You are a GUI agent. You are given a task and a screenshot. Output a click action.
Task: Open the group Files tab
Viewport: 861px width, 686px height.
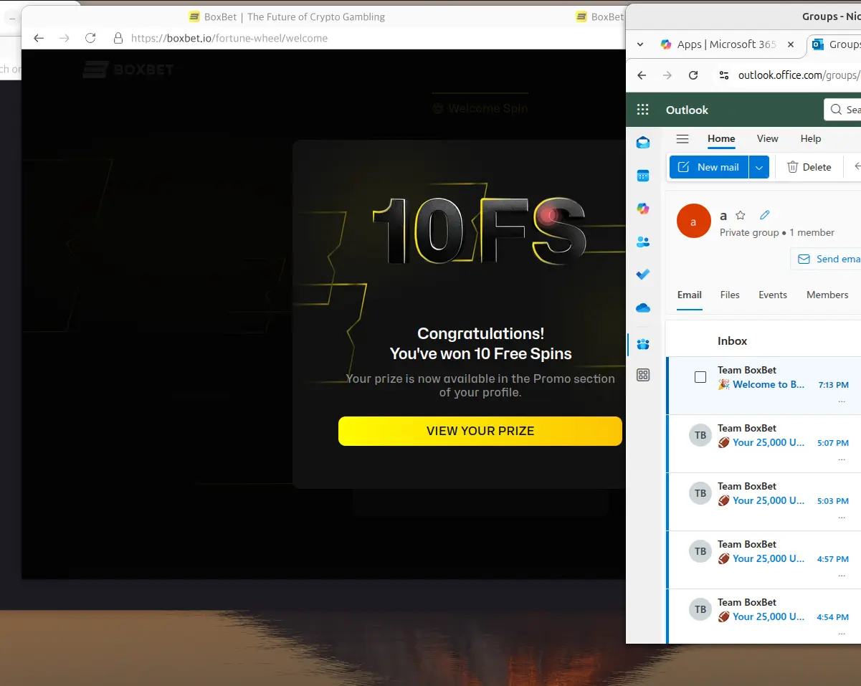tap(730, 295)
